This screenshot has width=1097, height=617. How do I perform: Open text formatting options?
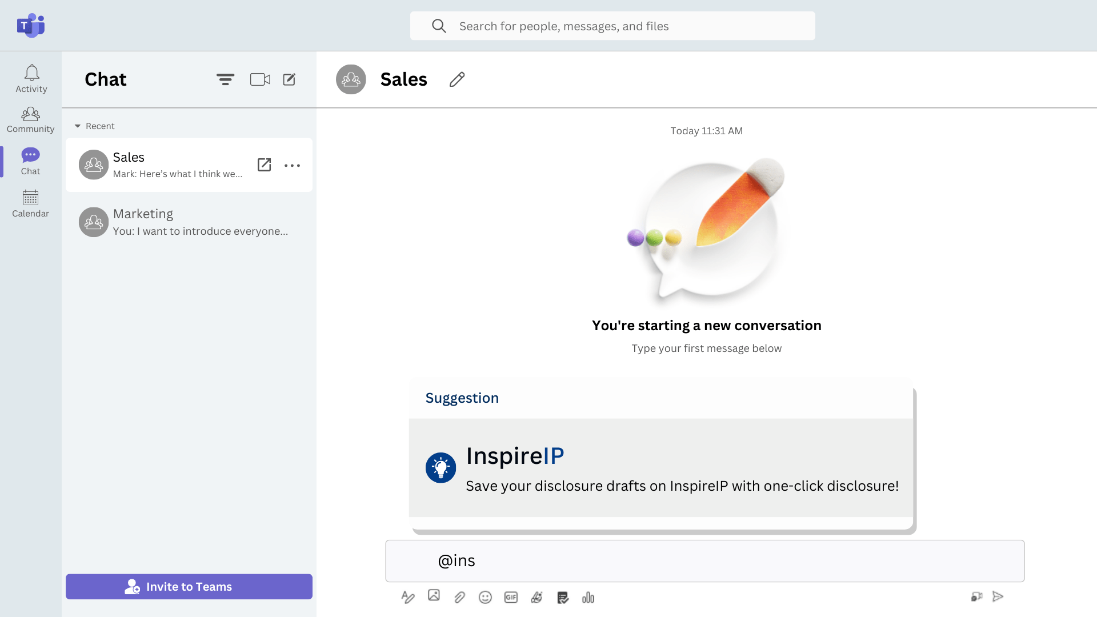point(408,597)
